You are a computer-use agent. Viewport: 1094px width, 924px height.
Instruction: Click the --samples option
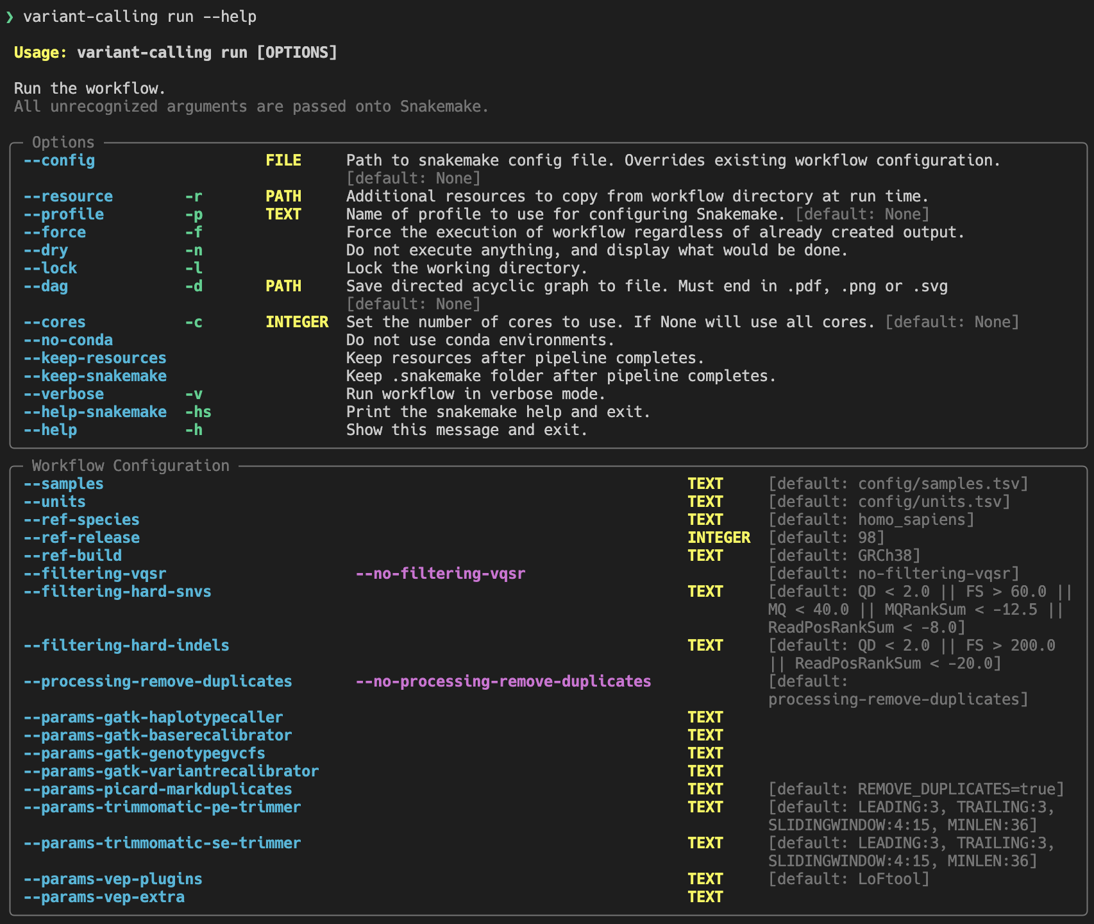[x=63, y=484]
